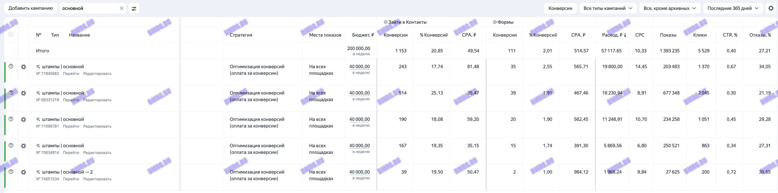The image size is (778, 193).
Task: Open the table settings gear in top right corner
Action: tap(770, 8)
